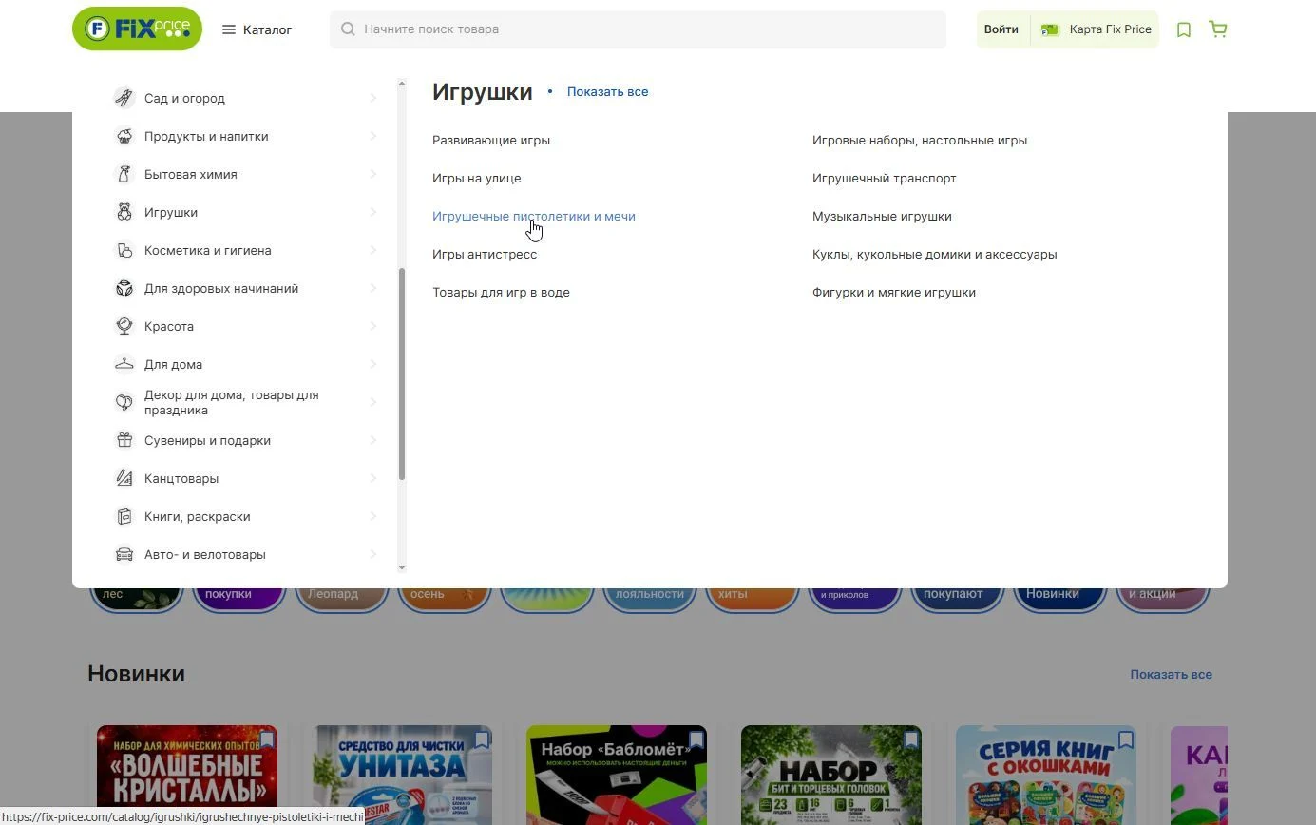
Task: Click the magnifier icon in search bar
Action: [348, 29]
